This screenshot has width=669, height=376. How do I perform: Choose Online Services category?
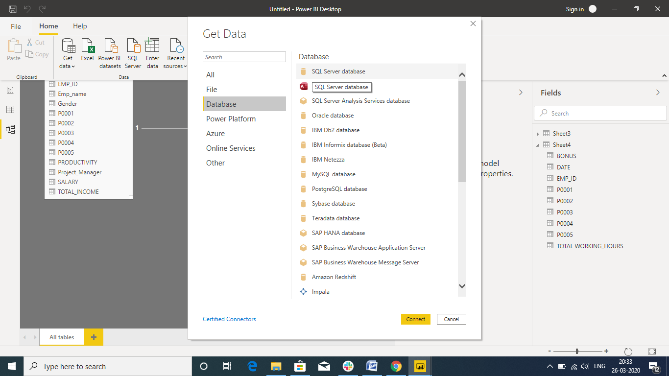(x=231, y=148)
